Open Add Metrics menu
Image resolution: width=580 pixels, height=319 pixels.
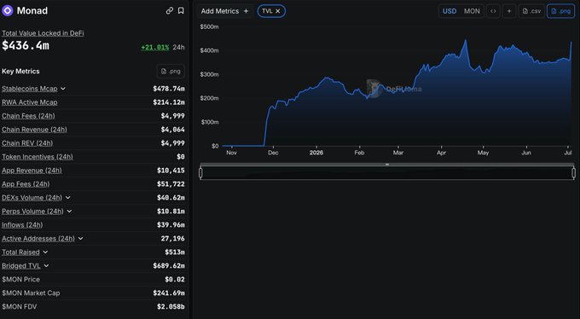225,11
